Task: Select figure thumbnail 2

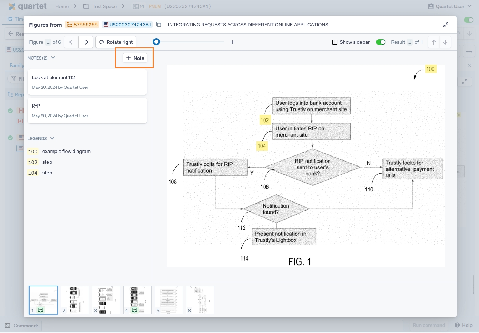Action: tap(74, 300)
